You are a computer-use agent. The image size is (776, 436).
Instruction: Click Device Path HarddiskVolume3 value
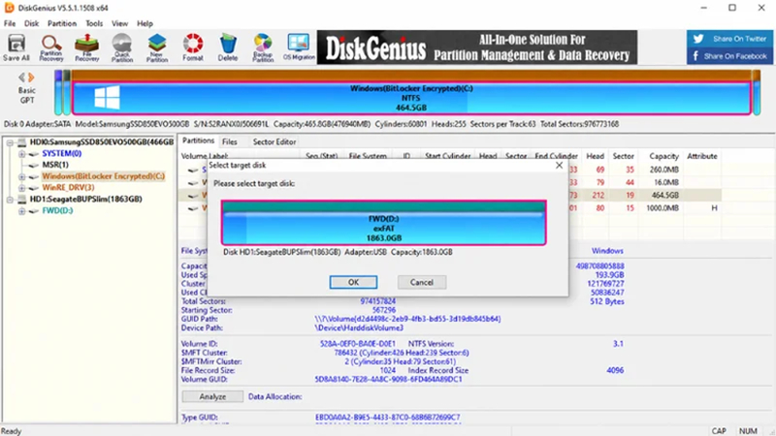pyautogui.click(x=359, y=327)
